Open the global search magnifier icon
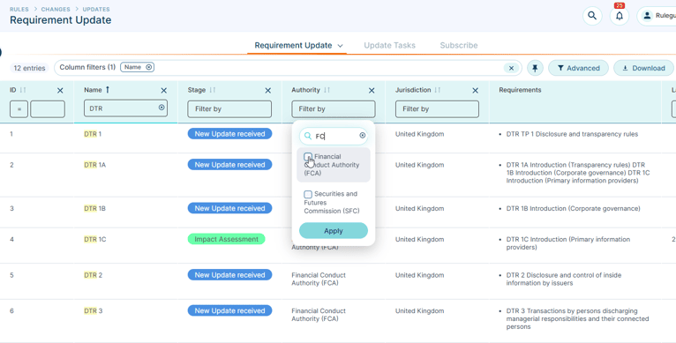Screen dimensions: 676x343 click(592, 16)
